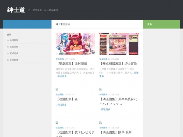Open the 在线图集 sidebar category

click(14, 47)
